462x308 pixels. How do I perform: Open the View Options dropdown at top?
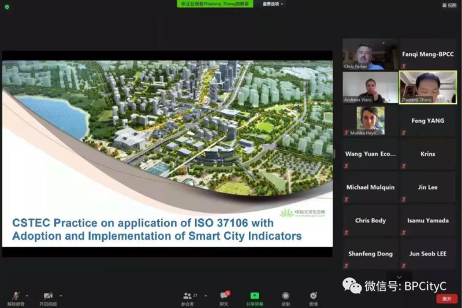pyautogui.click(x=272, y=4)
